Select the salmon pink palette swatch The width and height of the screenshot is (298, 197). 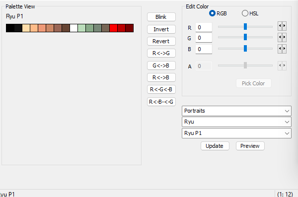coord(42,28)
